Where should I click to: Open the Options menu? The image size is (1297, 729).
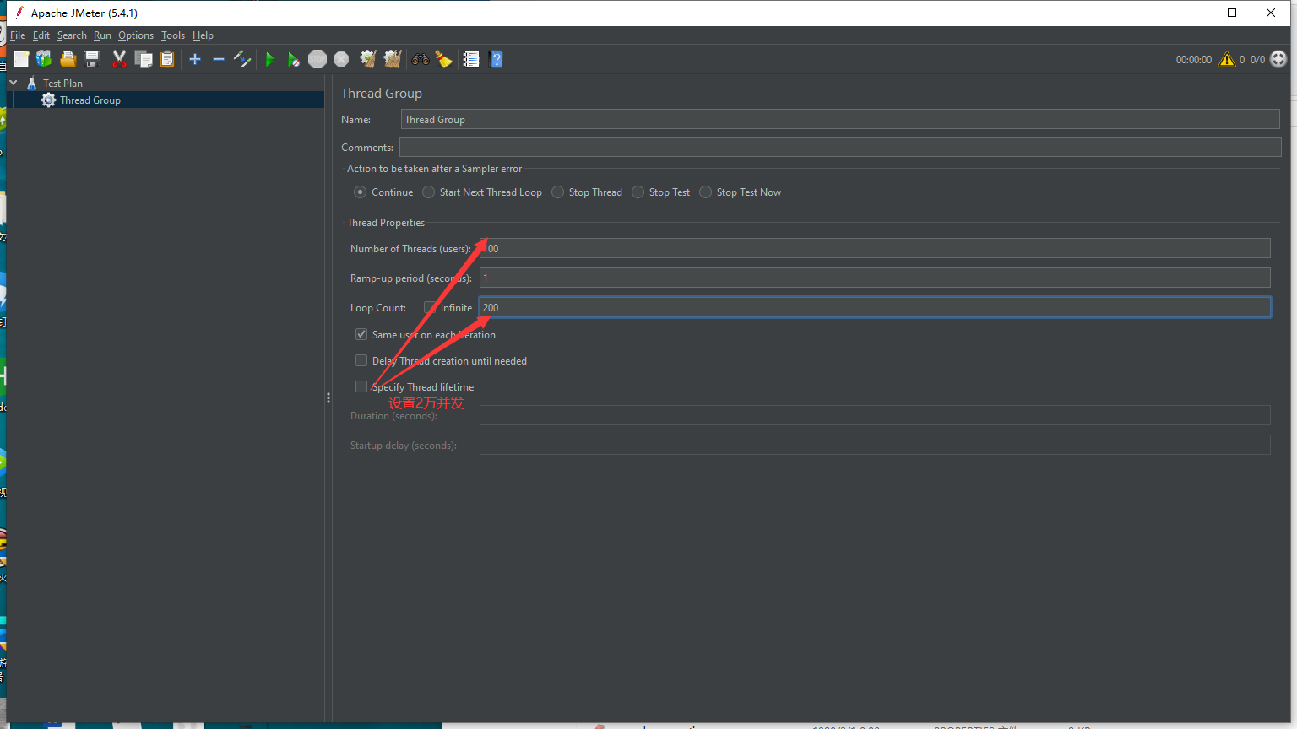point(136,35)
